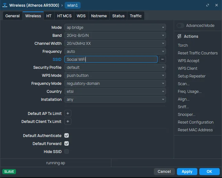Screen dimensions: 222x178
Task: Expand window using the fullscreen icon
Action: pos(208,5)
